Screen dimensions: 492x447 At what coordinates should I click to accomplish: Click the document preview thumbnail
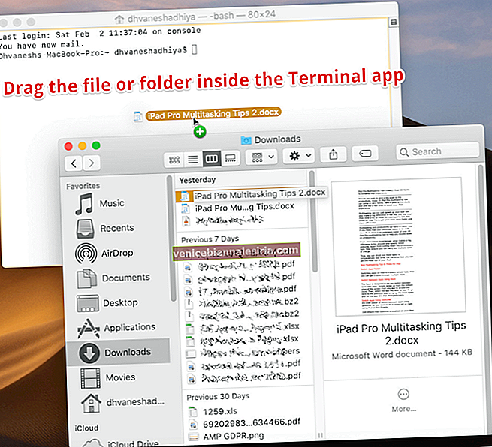coord(400,247)
